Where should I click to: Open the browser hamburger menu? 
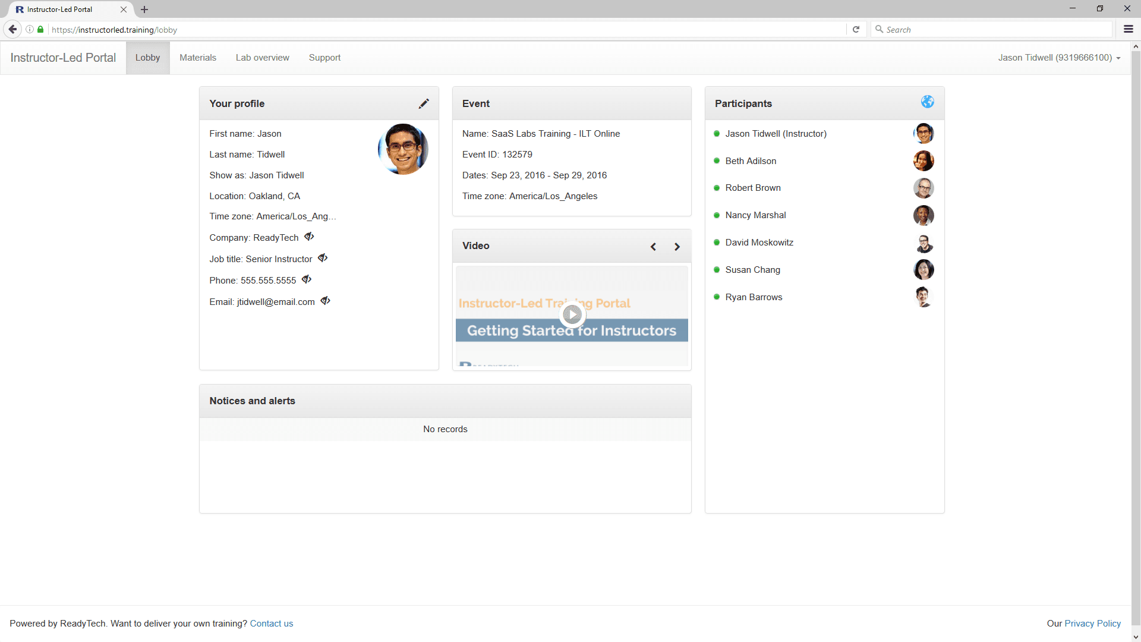1128,29
